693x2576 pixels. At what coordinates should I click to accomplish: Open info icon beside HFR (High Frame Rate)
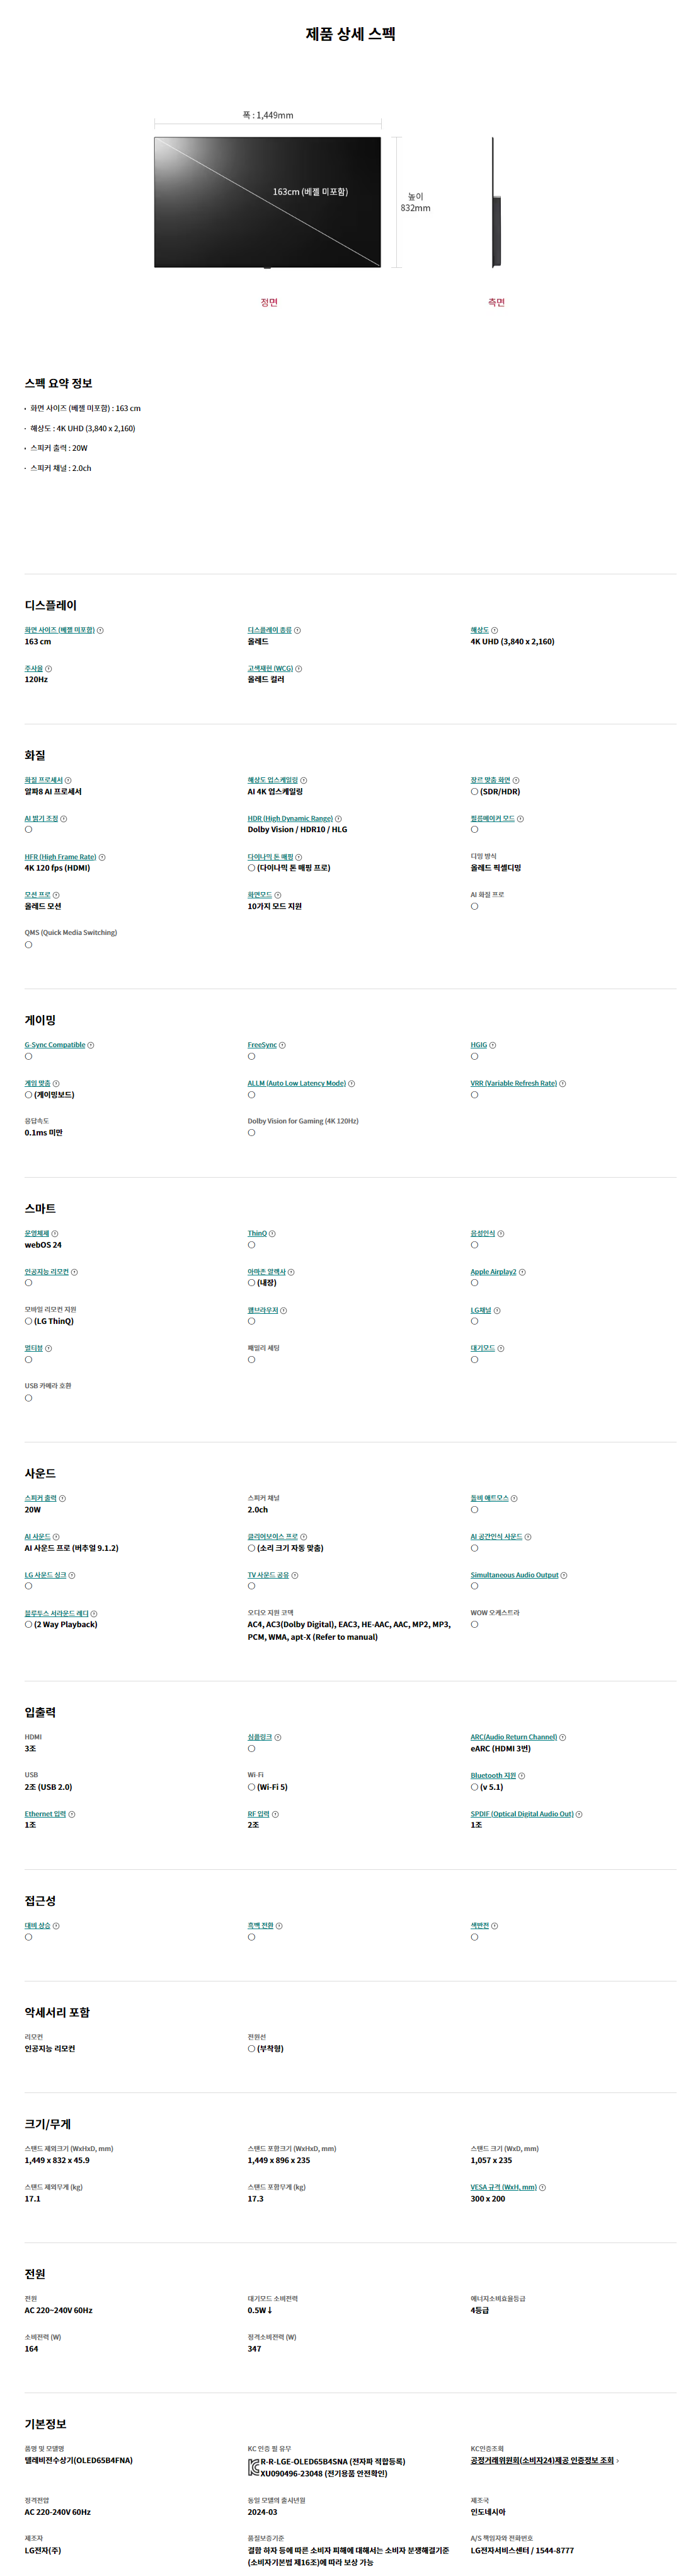[102, 856]
